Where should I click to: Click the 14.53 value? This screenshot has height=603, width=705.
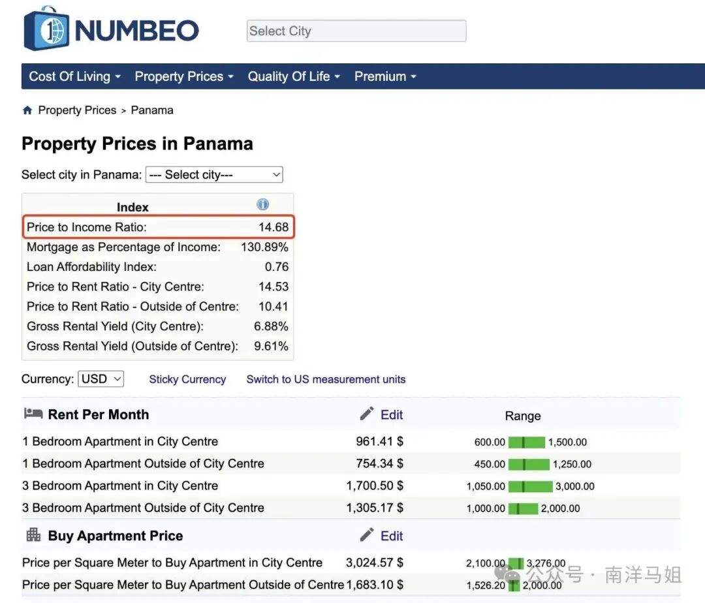pos(274,286)
